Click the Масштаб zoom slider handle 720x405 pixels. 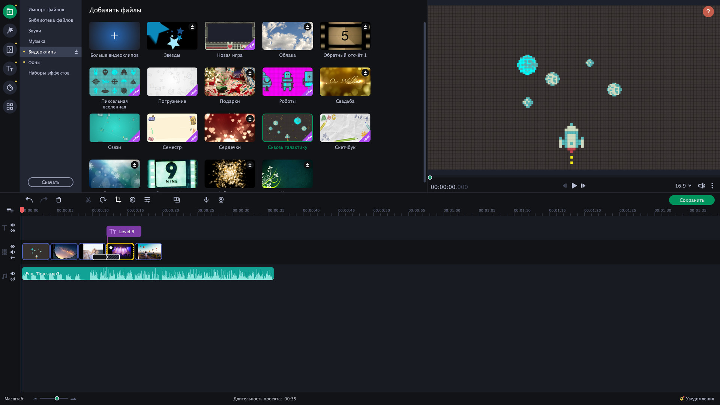click(57, 398)
